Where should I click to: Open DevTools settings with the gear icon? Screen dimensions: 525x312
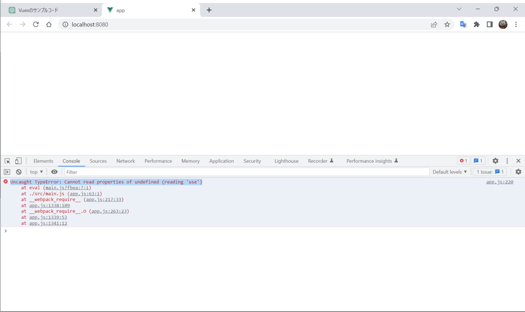coord(495,161)
